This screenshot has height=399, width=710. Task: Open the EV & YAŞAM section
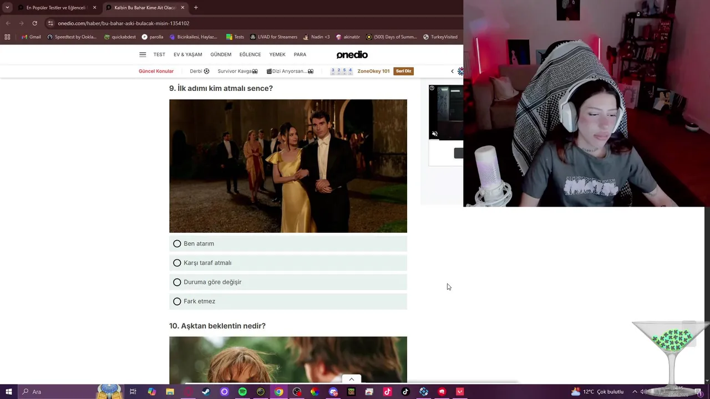point(187,54)
